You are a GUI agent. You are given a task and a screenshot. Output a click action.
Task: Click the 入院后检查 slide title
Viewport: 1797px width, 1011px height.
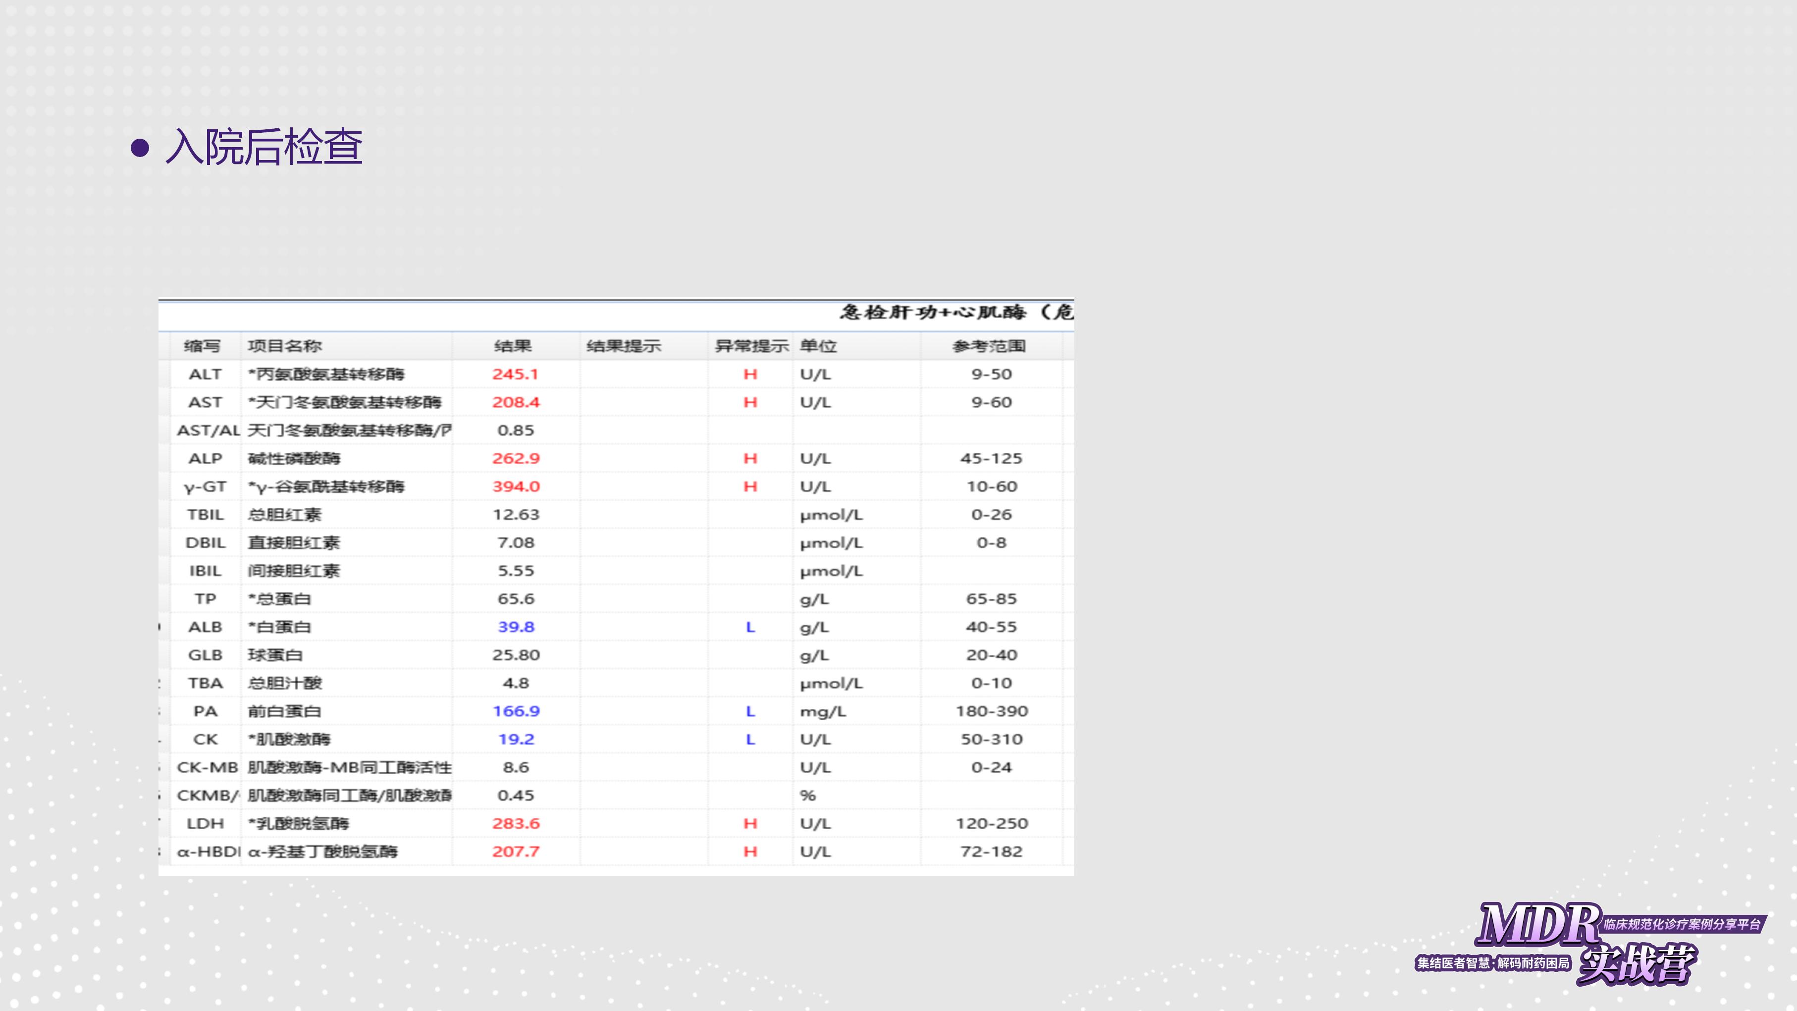pos(264,147)
